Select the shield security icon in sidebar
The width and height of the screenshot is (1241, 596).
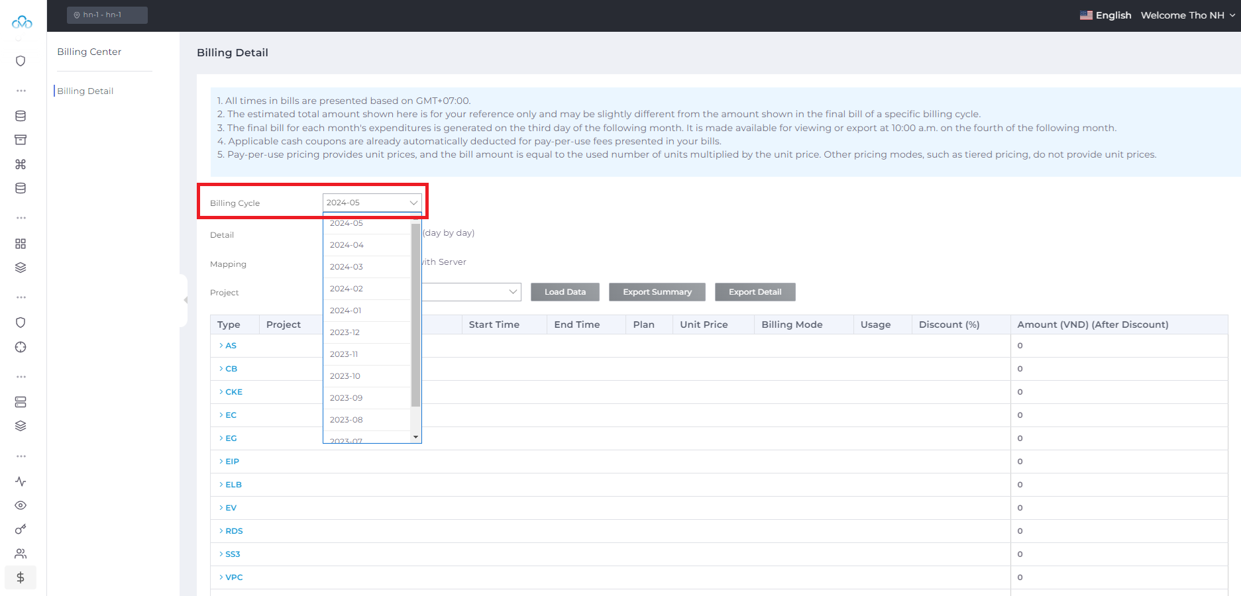(21, 60)
